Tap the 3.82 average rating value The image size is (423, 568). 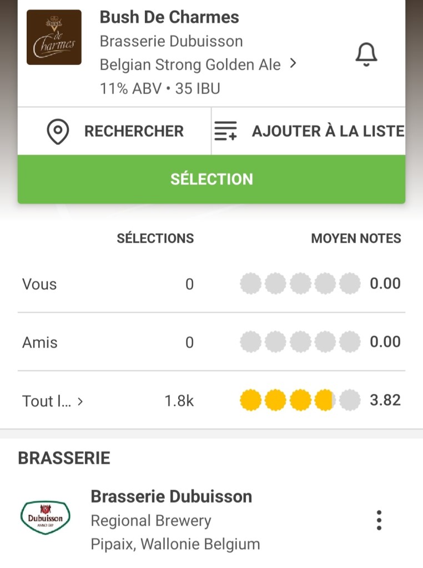pyautogui.click(x=385, y=400)
